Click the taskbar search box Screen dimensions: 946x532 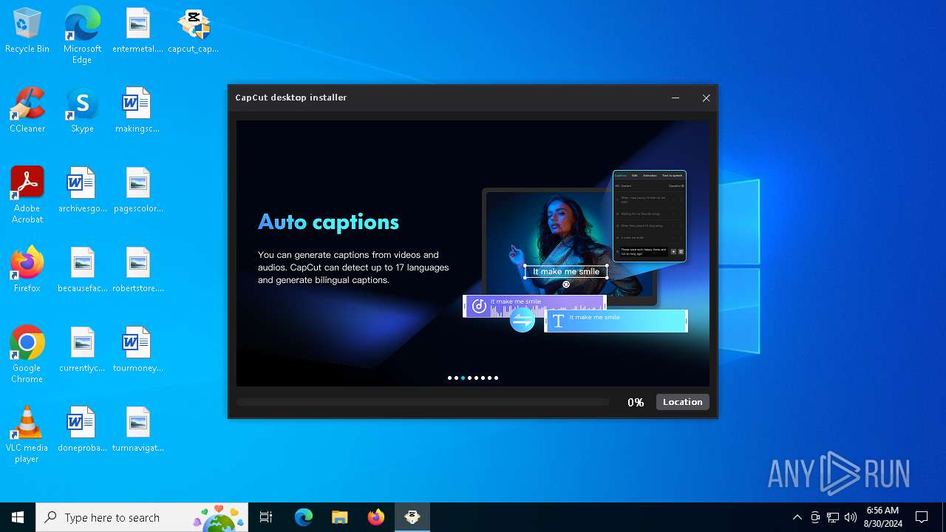(143, 517)
